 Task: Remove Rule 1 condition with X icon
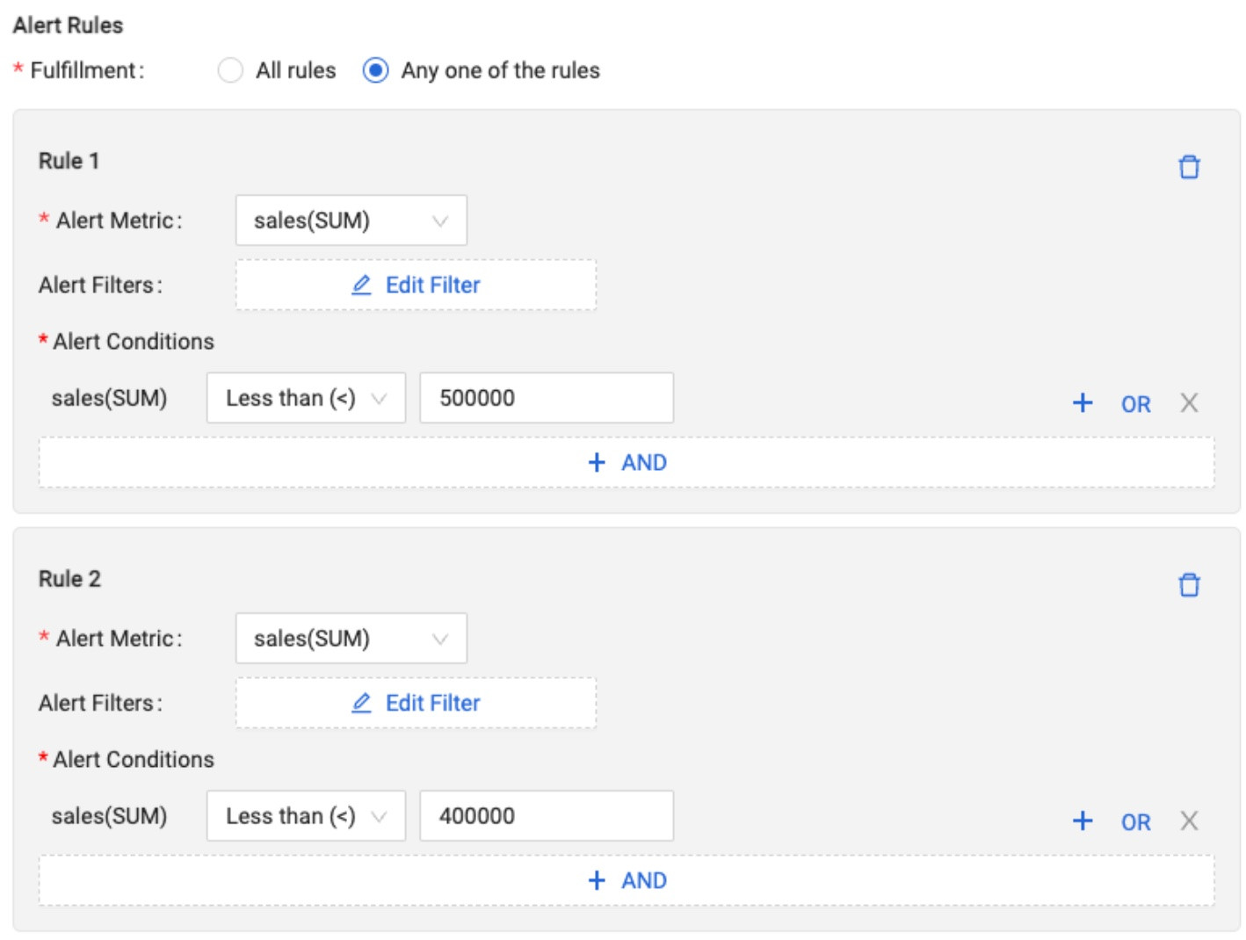point(1189,403)
